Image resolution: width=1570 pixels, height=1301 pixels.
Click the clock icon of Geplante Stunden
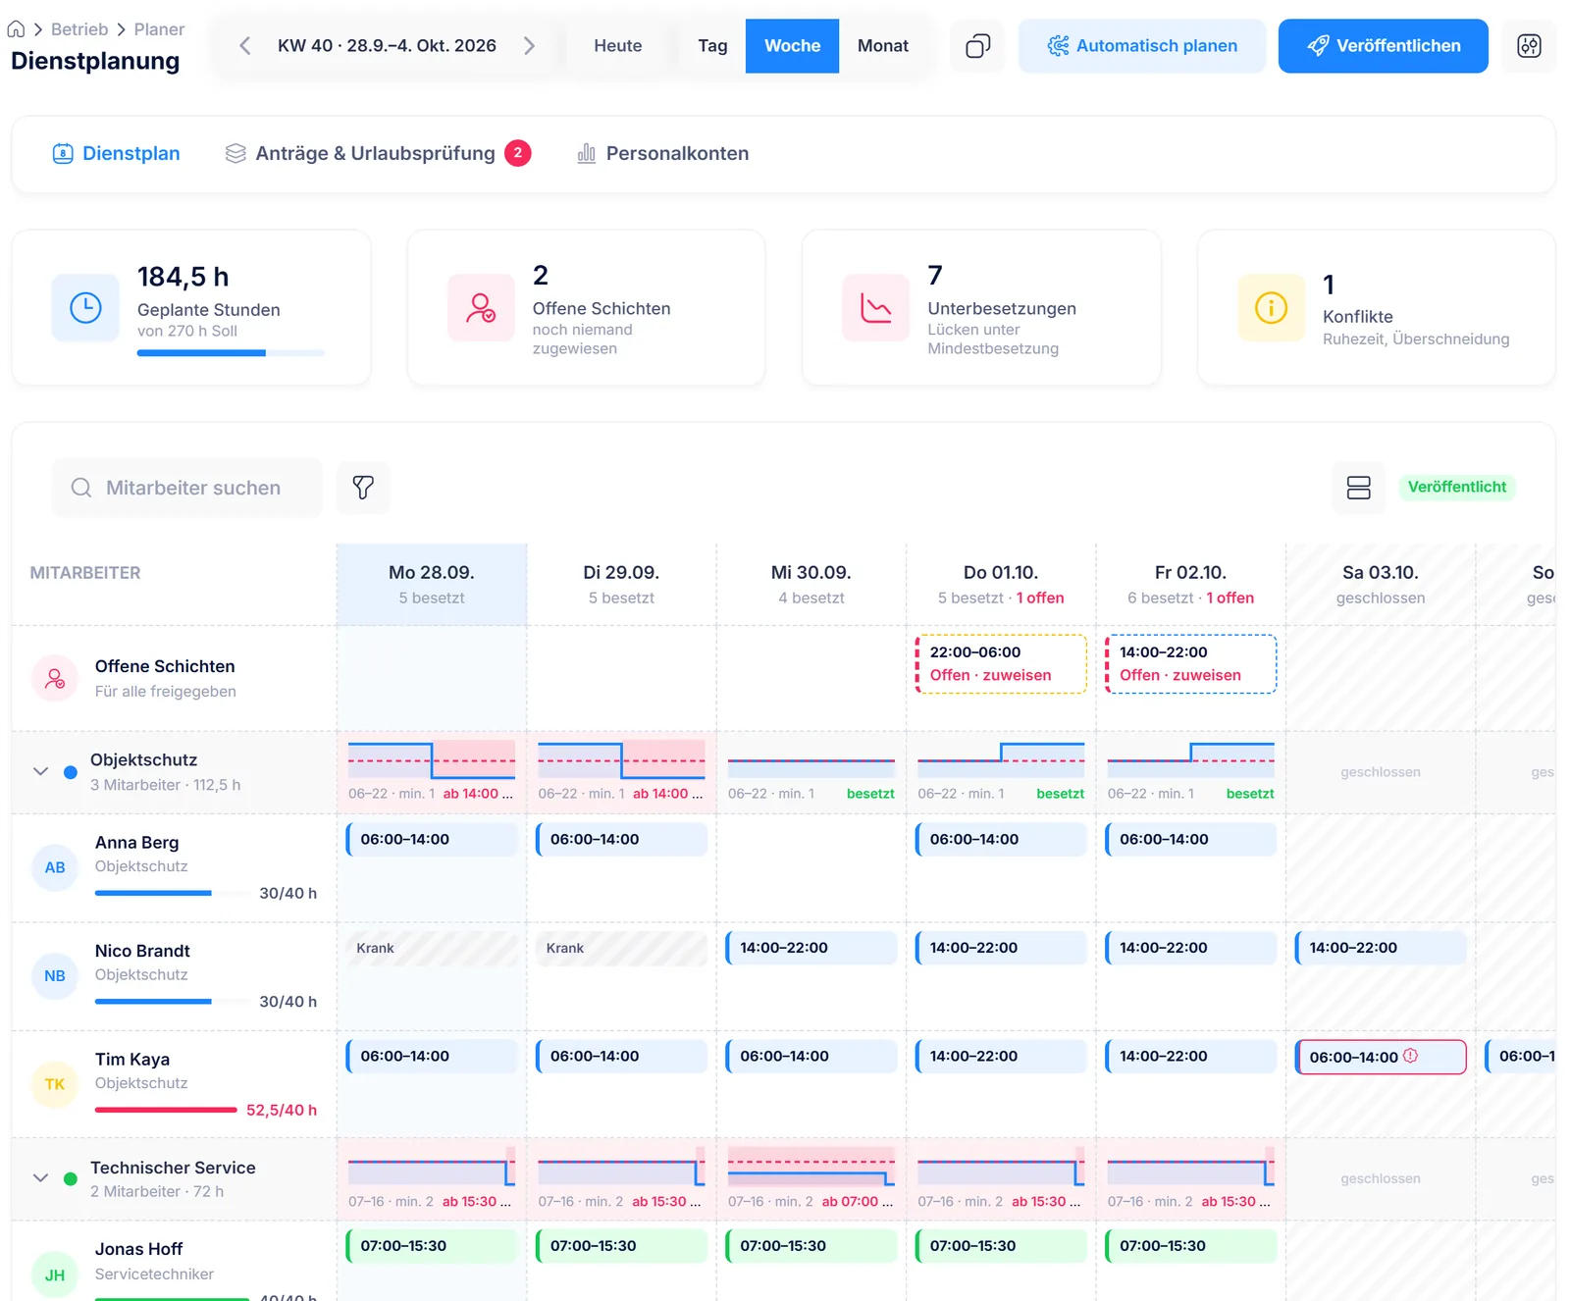coord(85,308)
